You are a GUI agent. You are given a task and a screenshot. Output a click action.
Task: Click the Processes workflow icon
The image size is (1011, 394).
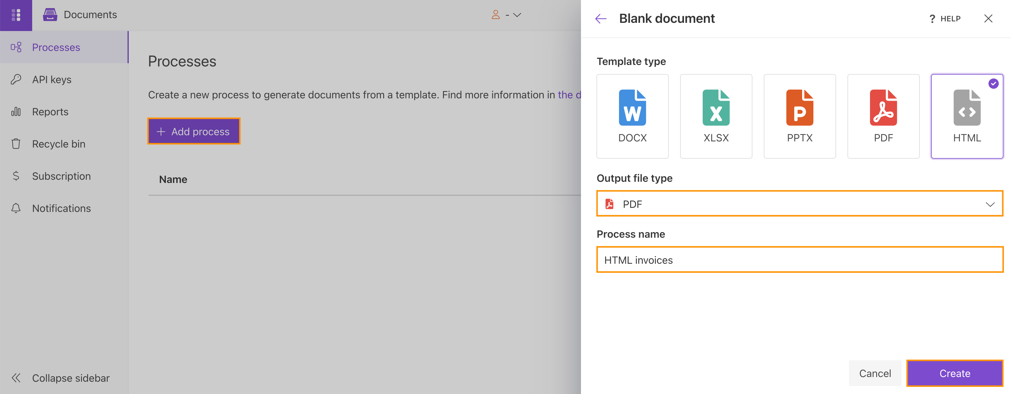tap(16, 47)
